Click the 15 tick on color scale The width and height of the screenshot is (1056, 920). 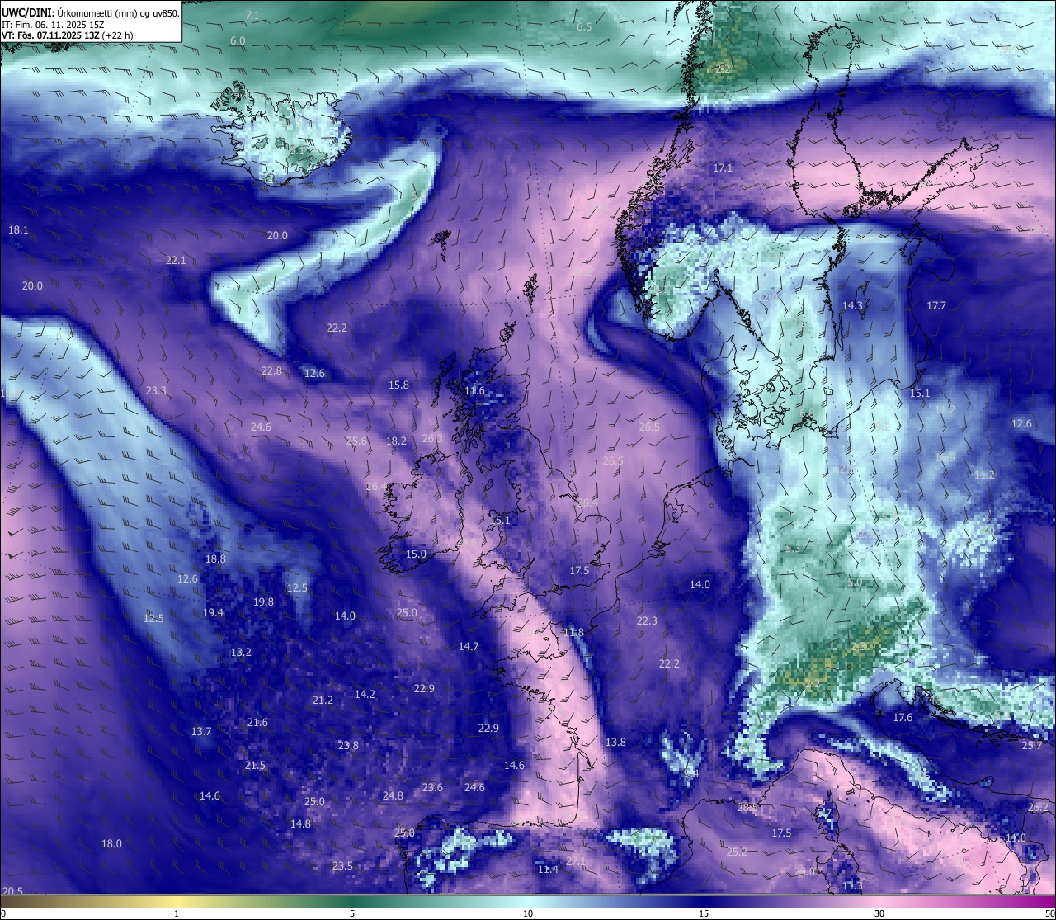(704, 913)
